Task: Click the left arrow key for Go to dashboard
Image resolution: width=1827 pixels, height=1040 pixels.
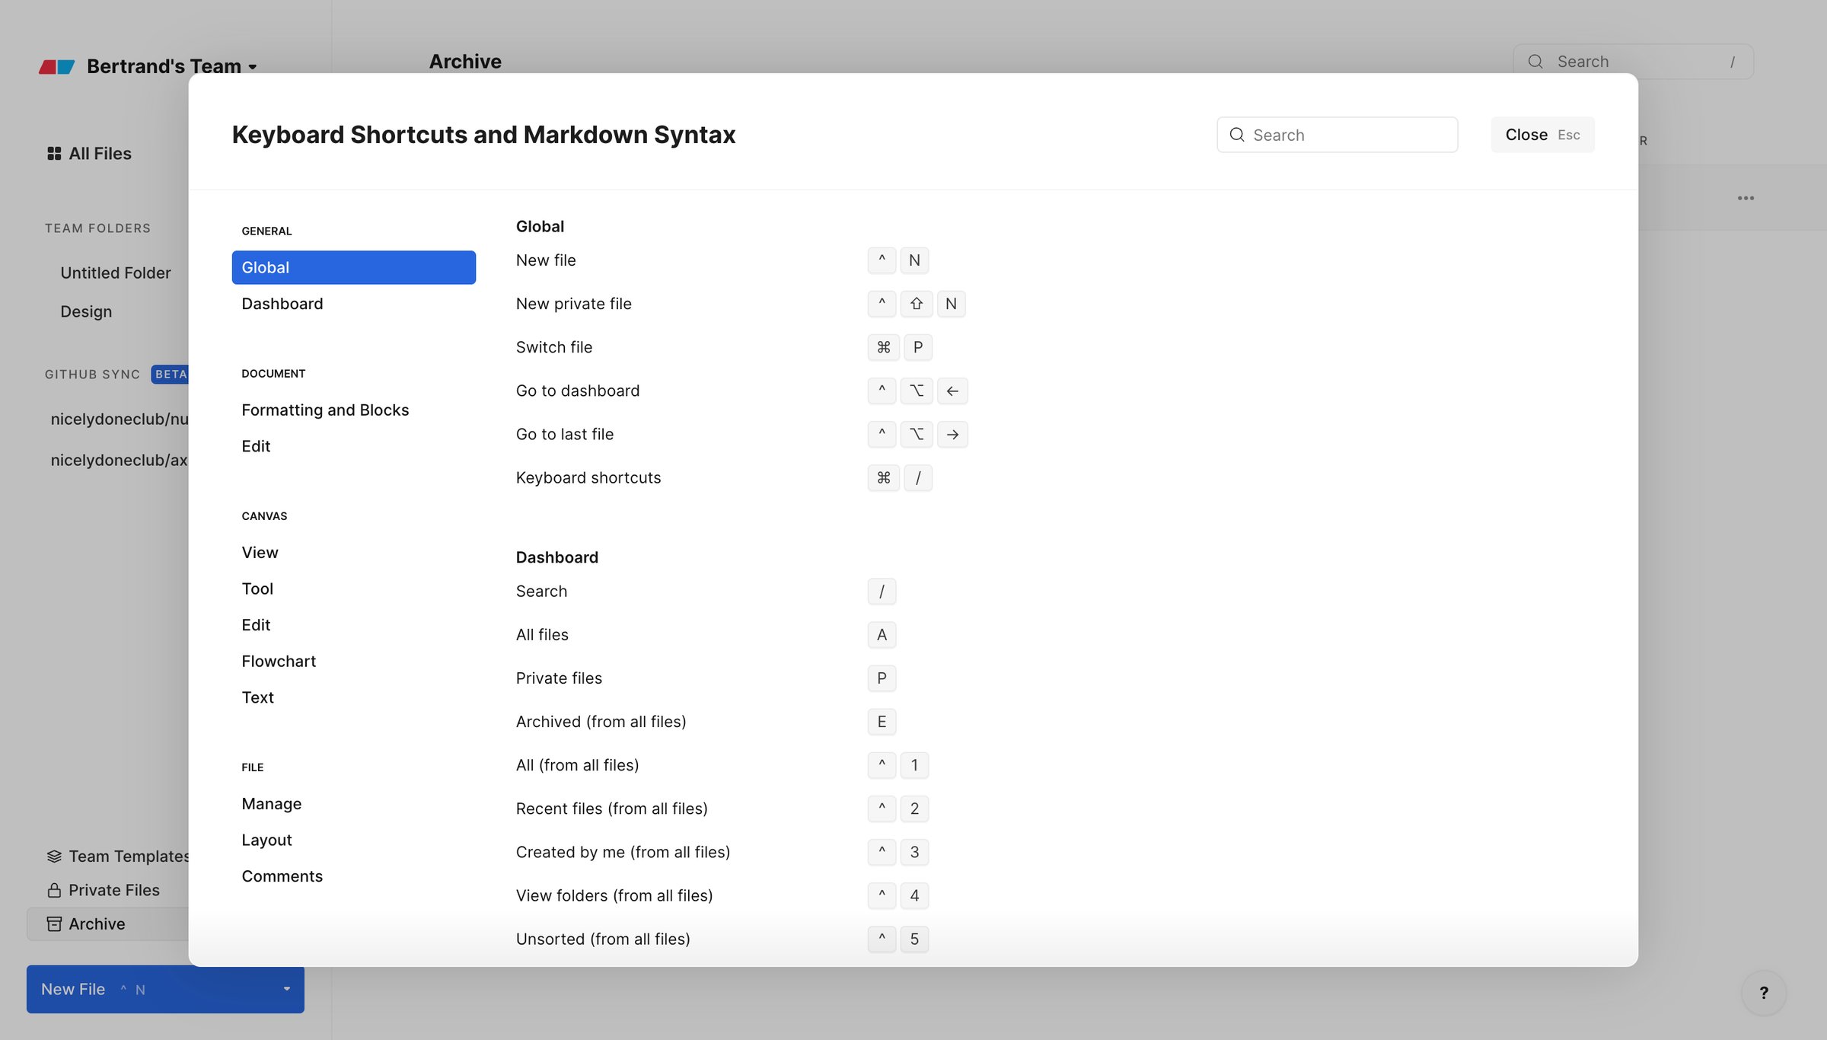Action: [x=952, y=391]
